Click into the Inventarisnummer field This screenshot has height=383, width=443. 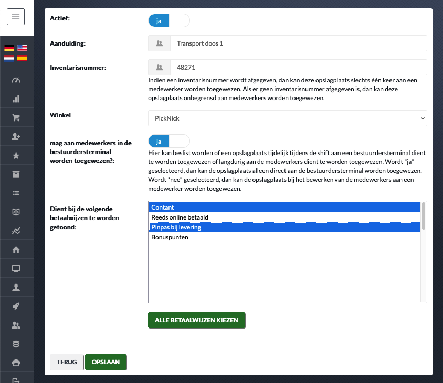point(298,68)
